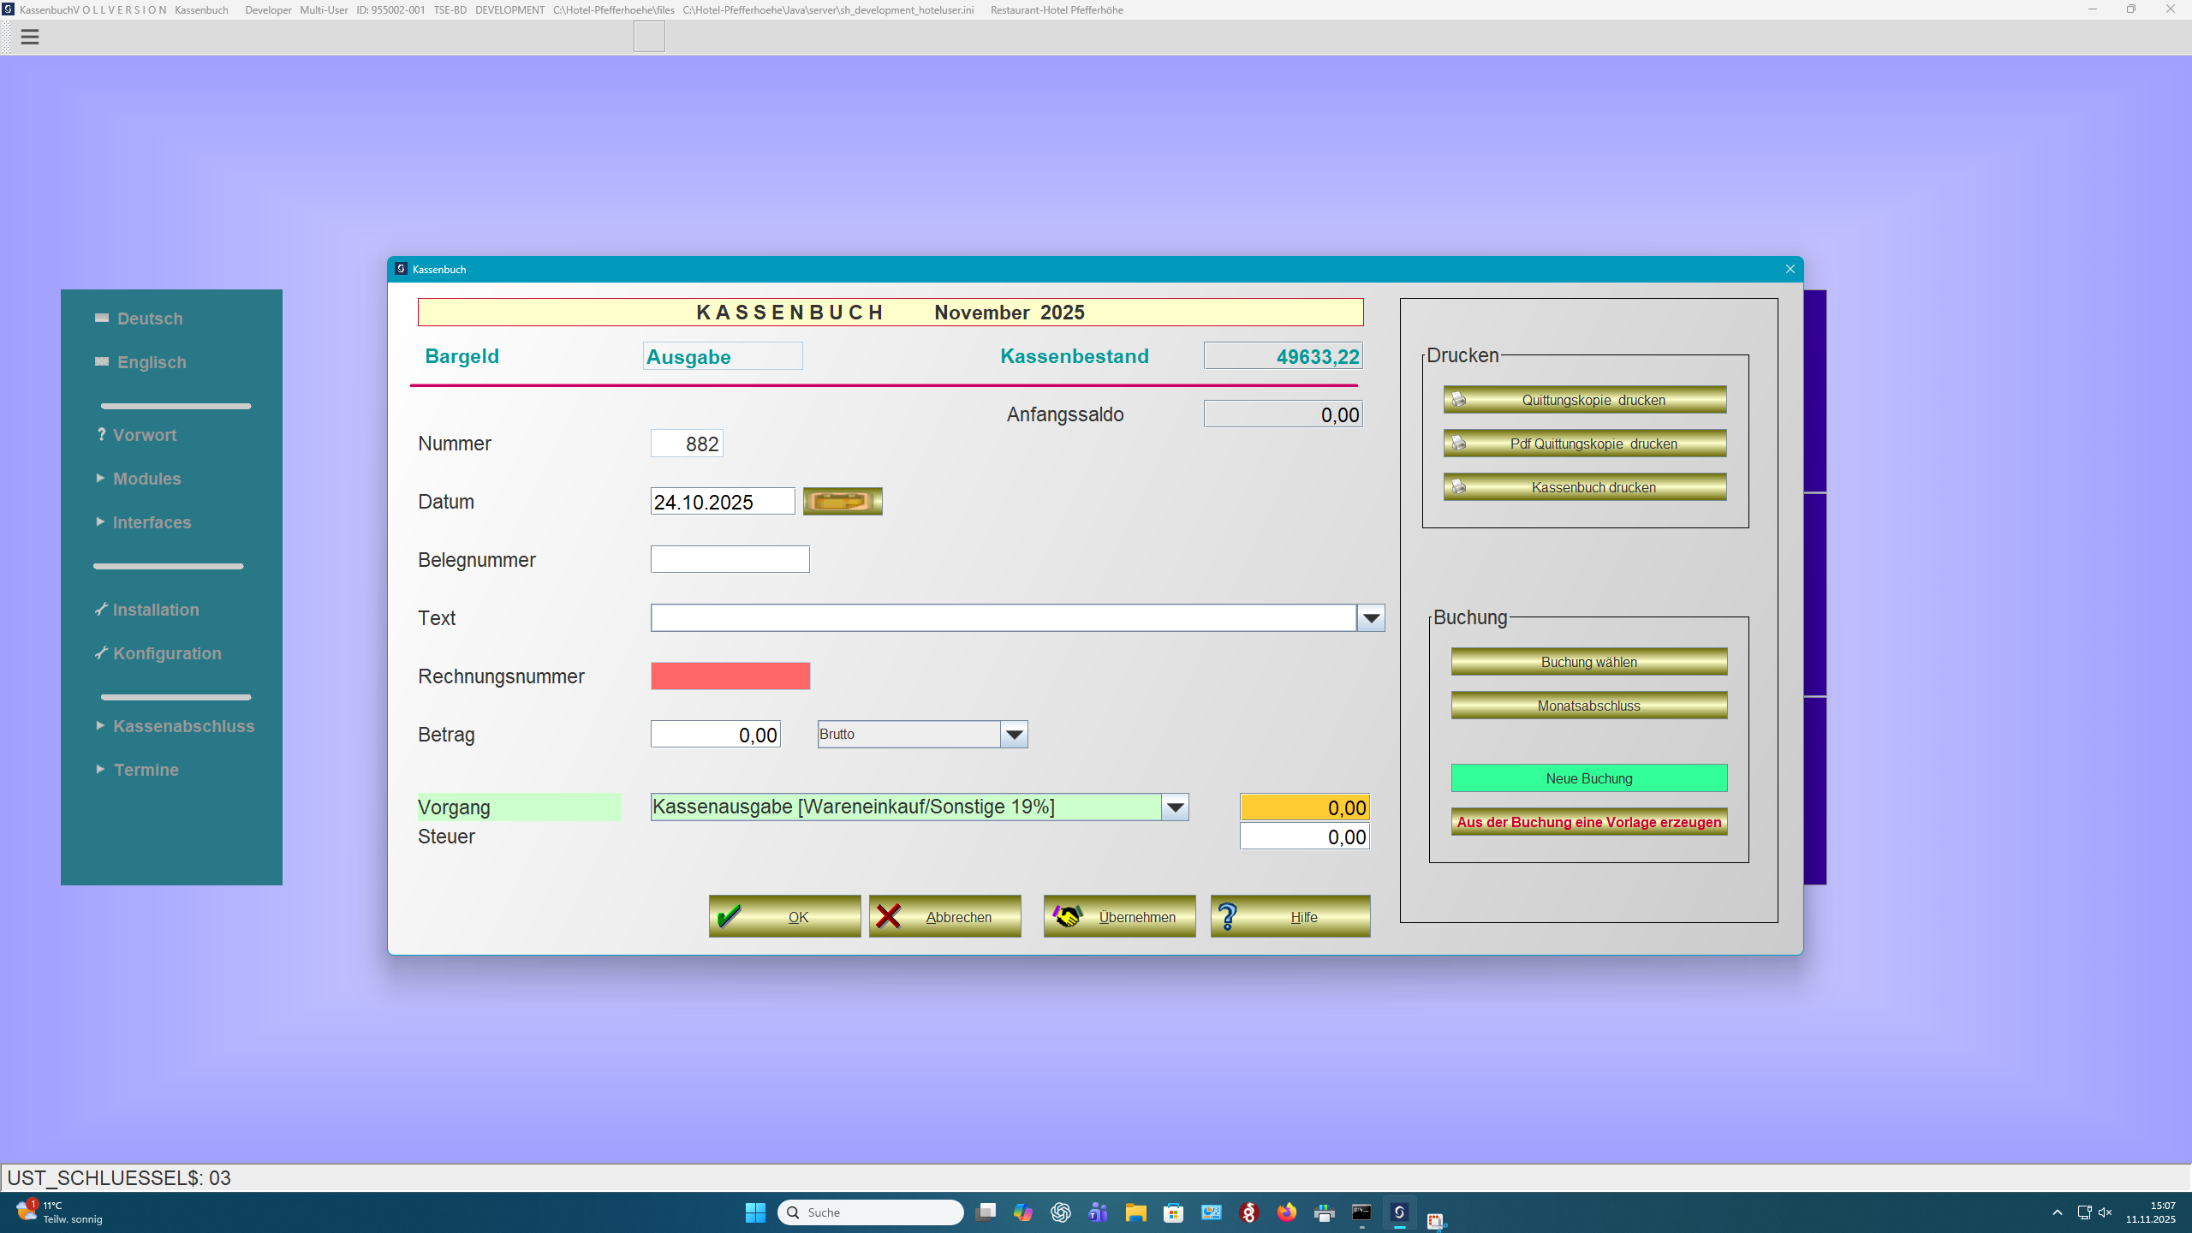Click the handshake icon on Übernehmen
The width and height of the screenshot is (2192, 1233).
1068,915
